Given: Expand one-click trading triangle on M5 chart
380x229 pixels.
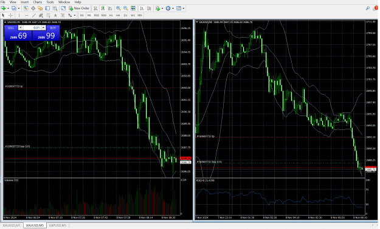Looking at the screenshot, I should [197, 22].
